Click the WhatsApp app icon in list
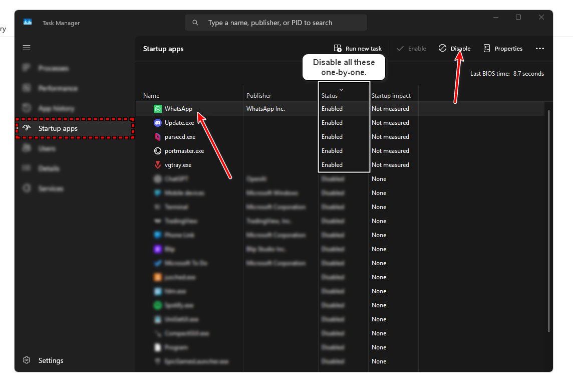This screenshot has width=573, height=385. pos(158,109)
